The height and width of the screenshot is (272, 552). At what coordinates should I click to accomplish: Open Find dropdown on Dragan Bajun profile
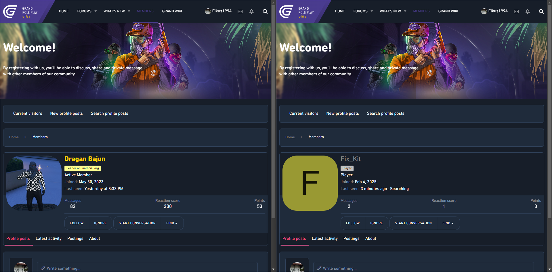(172, 223)
